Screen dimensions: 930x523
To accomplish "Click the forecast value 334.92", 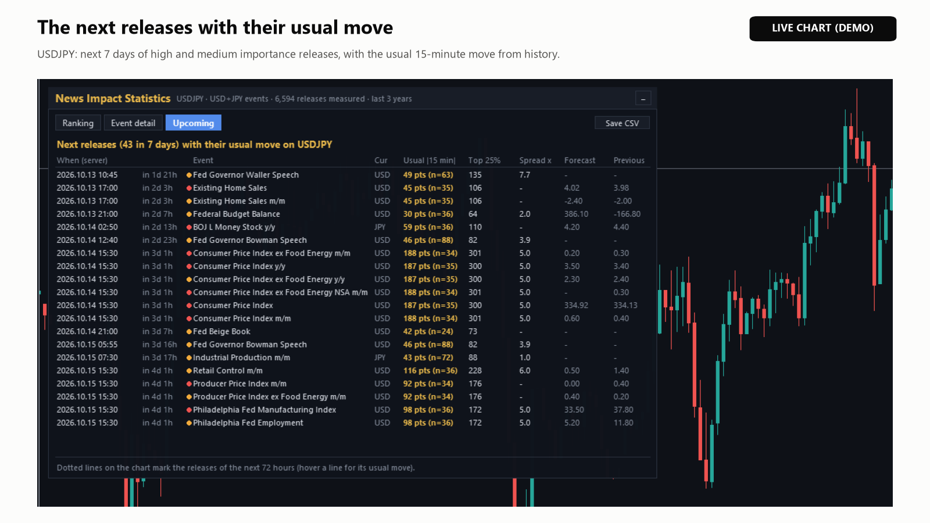I will pos(576,306).
